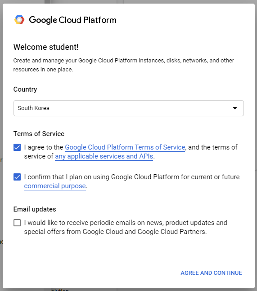This screenshot has width=257, height=291.
Task: Click the 'I agree to the' label text
Action: coord(44,147)
